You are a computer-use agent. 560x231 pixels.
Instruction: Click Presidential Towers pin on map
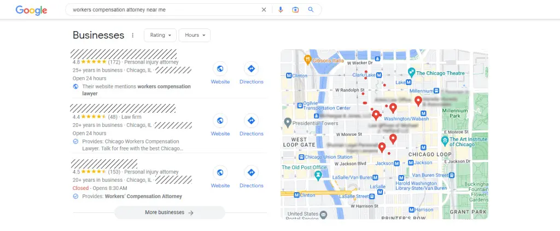(x=288, y=123)
